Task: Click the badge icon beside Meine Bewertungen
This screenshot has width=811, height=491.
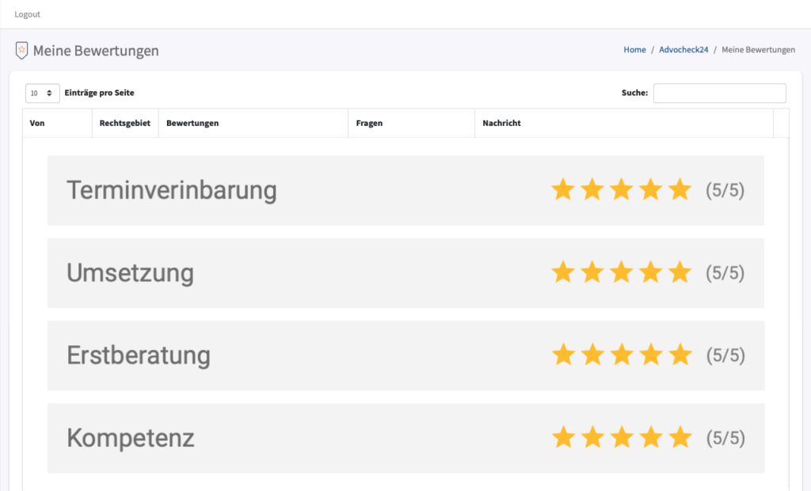Action: point(21,51)
